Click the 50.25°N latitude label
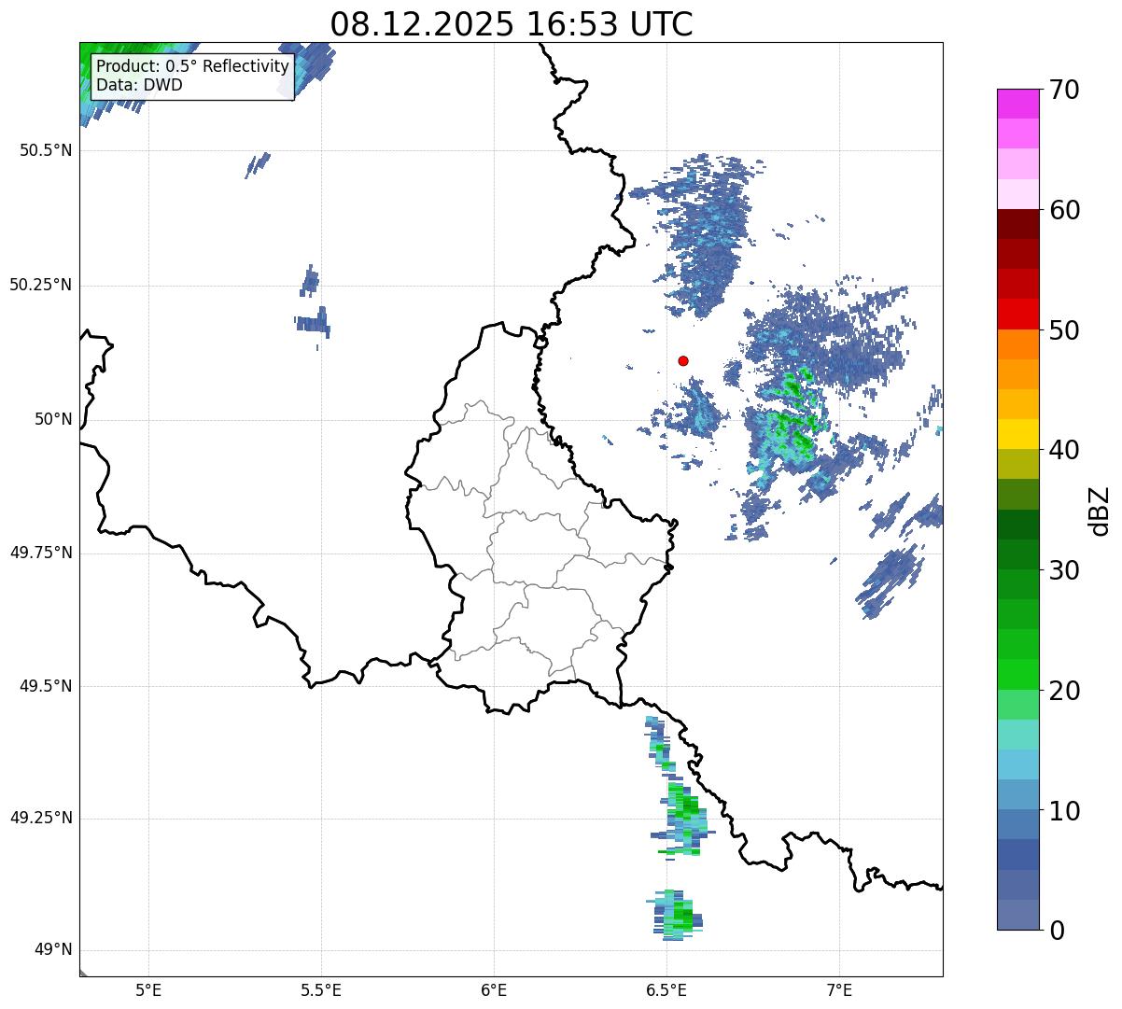Screen dimensions: 1122x1009 [41, 285]
